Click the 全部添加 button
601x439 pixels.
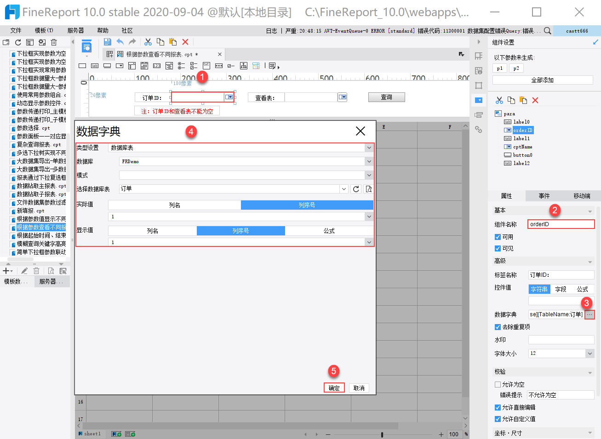coord(543,80)
